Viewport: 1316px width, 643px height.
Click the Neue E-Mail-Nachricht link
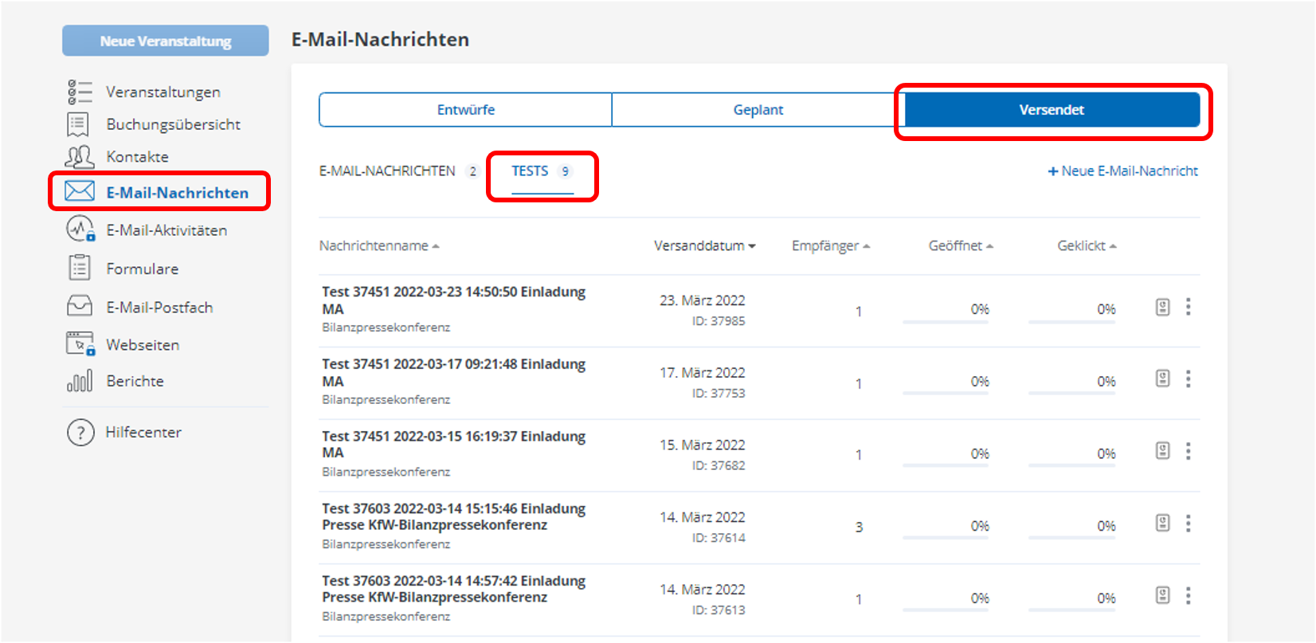tap(1123, 171)
